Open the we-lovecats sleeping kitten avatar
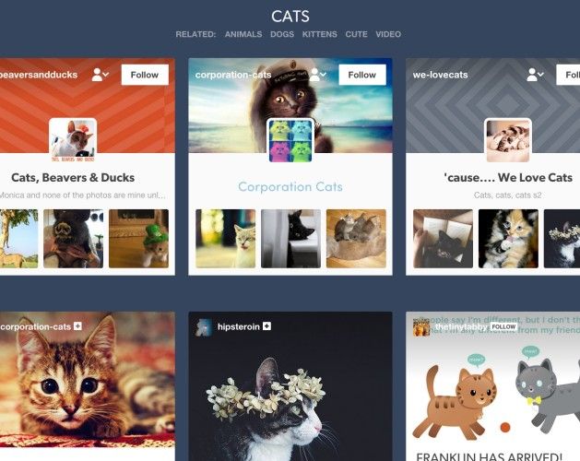Screen dimensions: 580x461 pos(508,140)
